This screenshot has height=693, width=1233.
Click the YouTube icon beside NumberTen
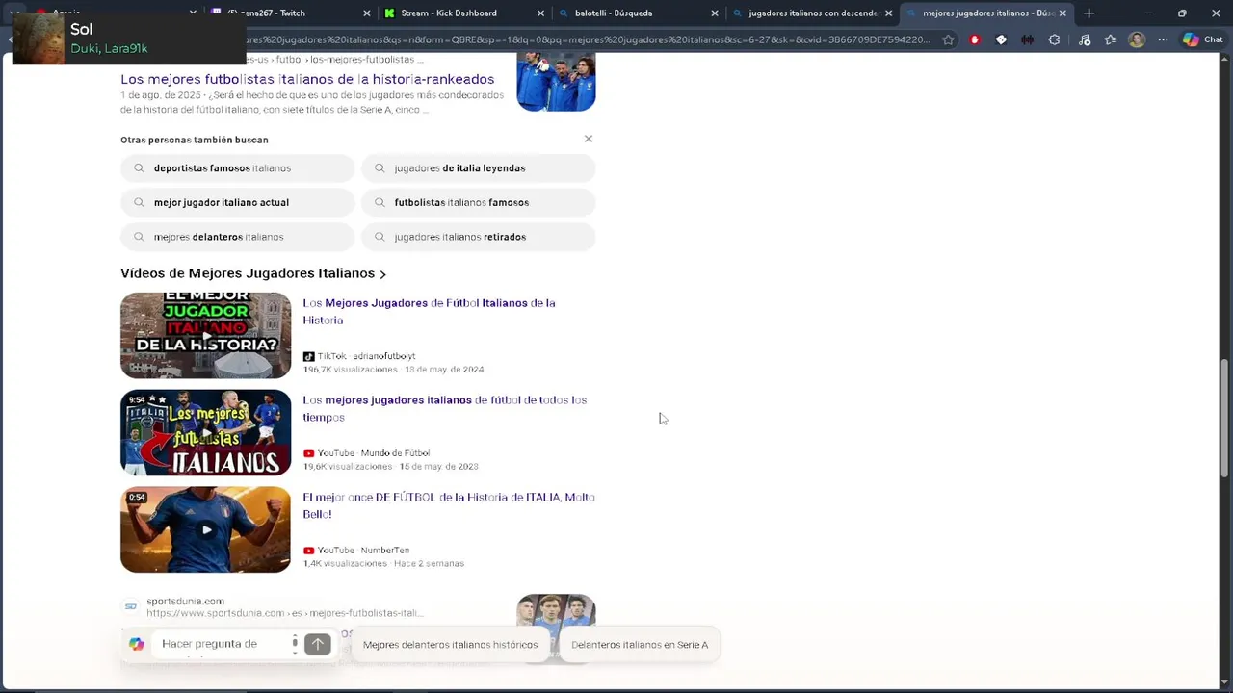[x=308, y=551]
